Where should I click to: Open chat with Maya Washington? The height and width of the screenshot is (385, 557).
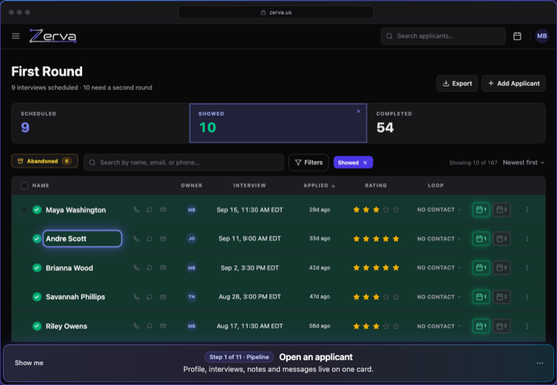coord(149,210)
